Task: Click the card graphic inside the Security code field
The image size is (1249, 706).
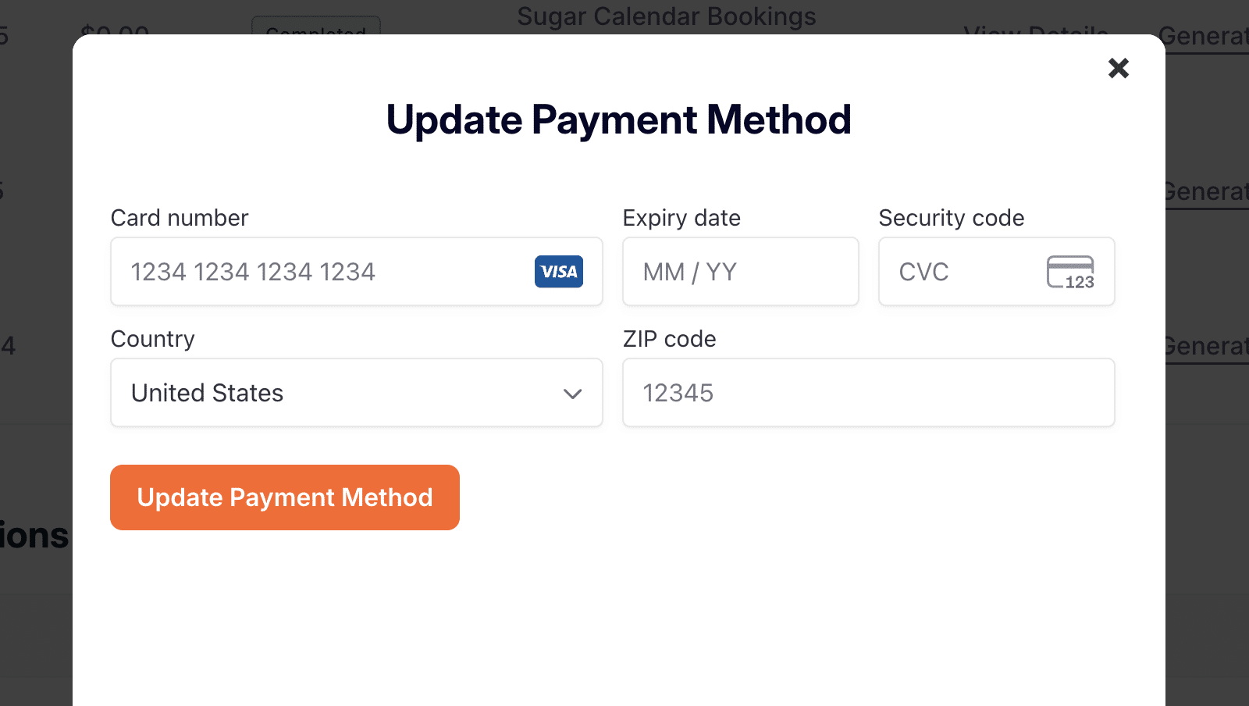Action: coord(1073,272)
